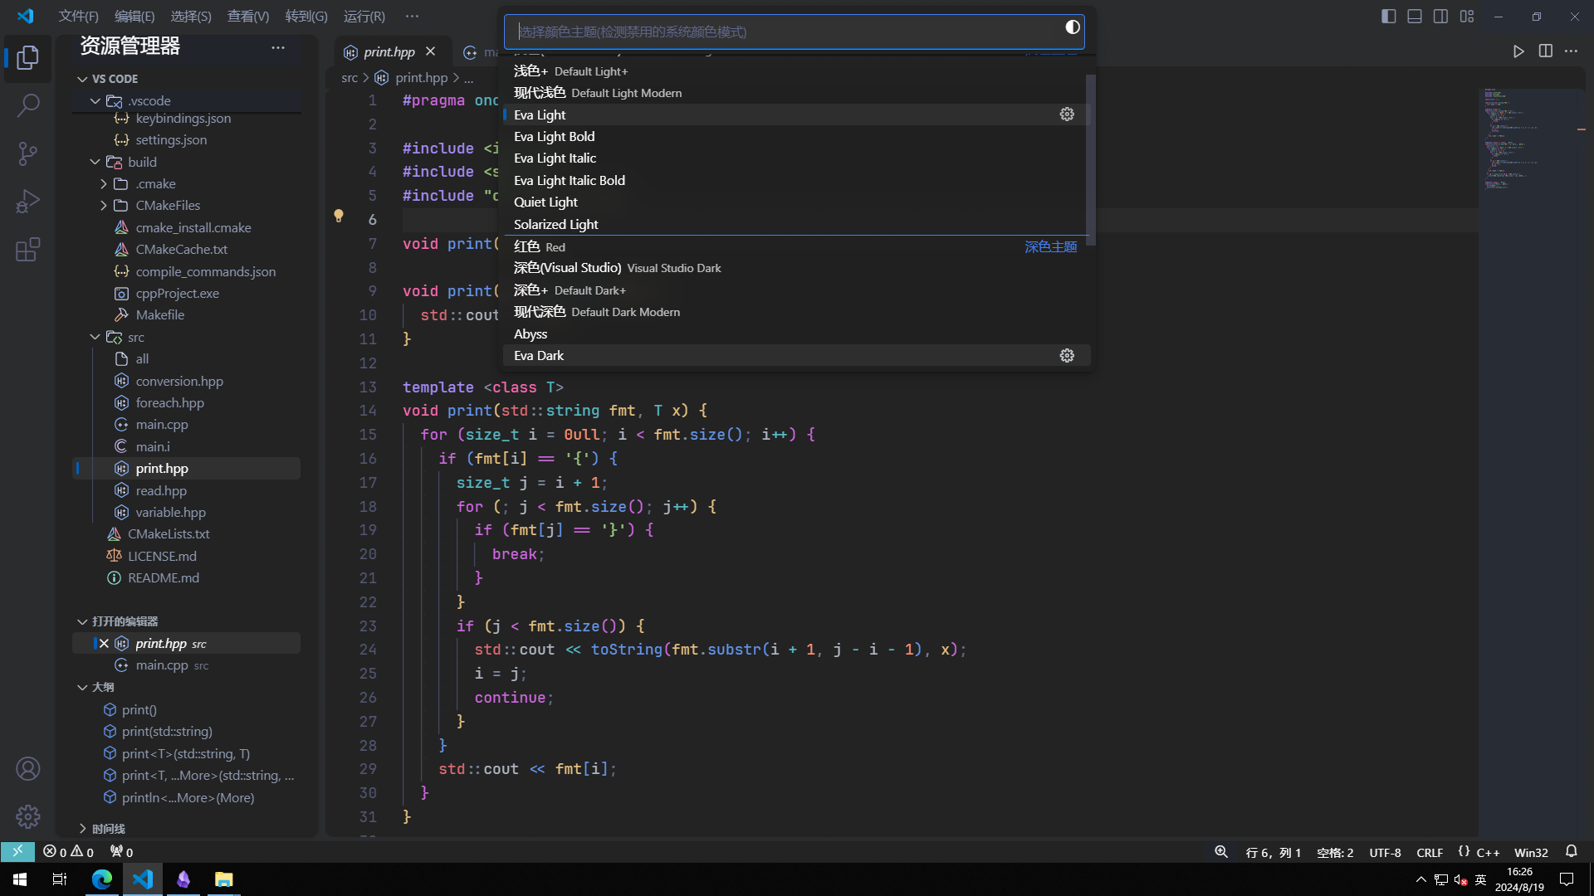This screenshot has height=896, width=1594.
Task: Click CRLF line ending in status bar
Action: point(1429,853)
